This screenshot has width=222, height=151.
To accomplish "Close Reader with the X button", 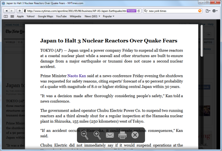I will pos(135,135).
